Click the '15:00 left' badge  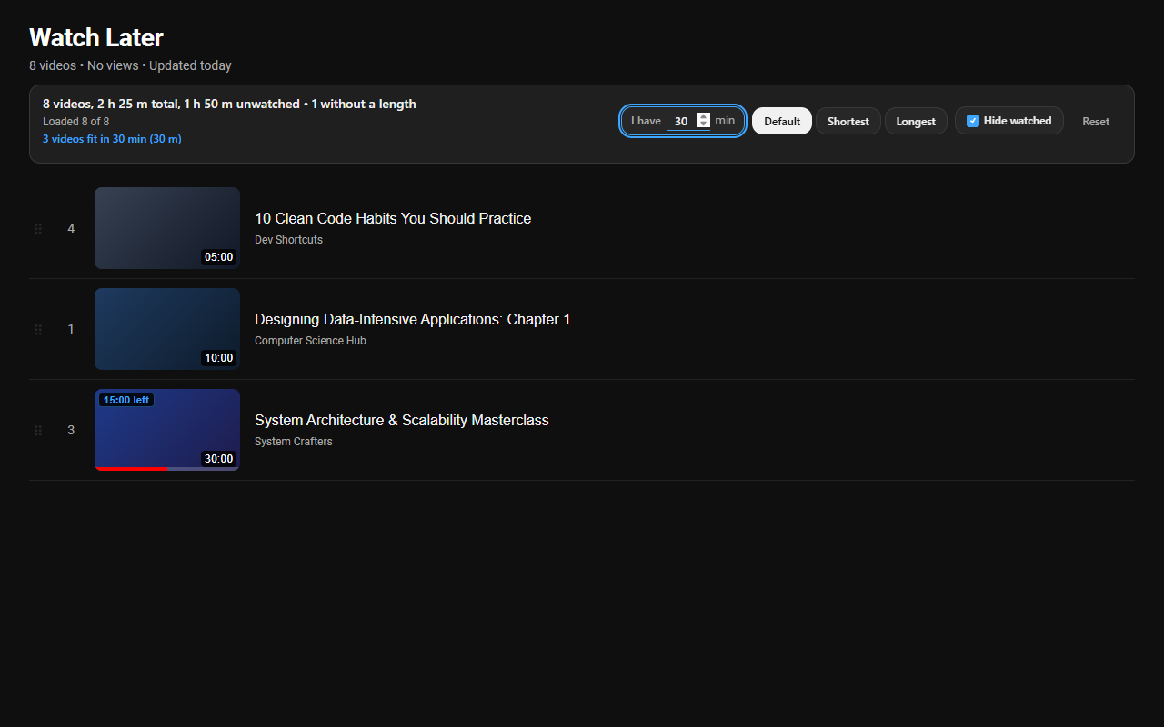tap(126, 400)
